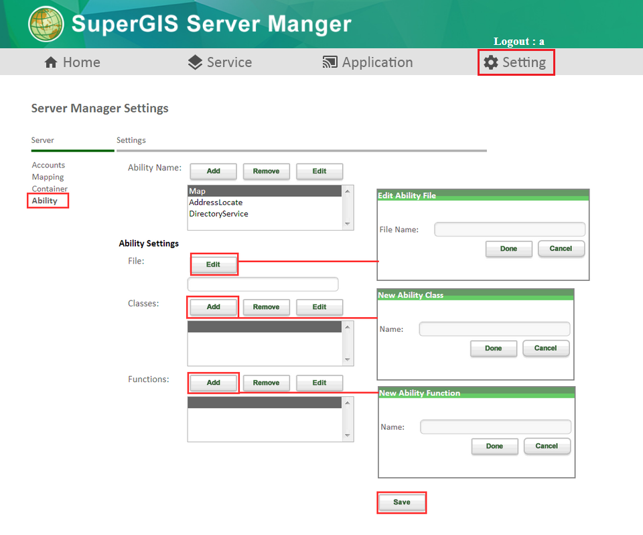Click the 'SuperGIS Server Manger' title
Viewport: 643px width, 535px height.
tap(212, 24)
